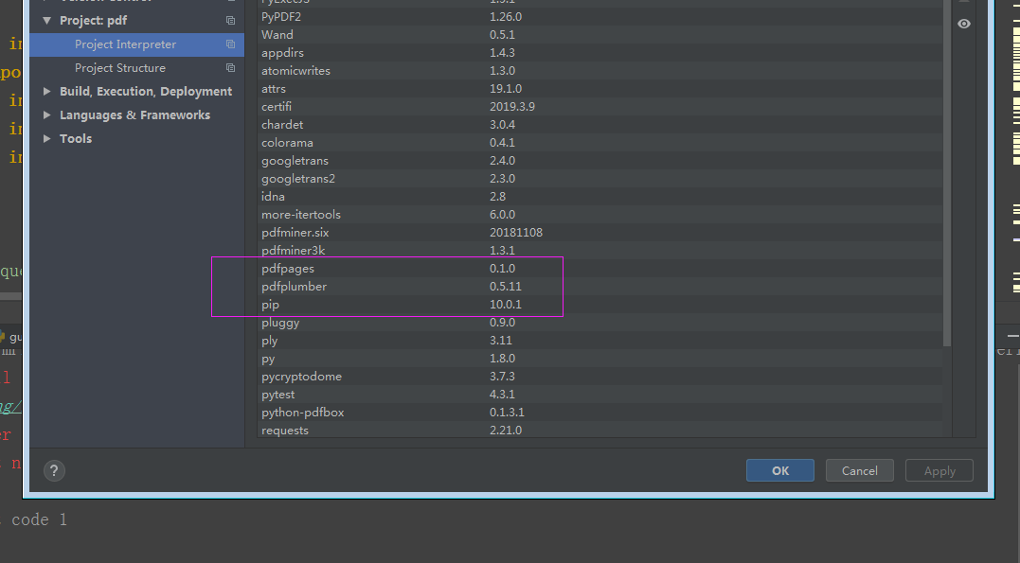
Task: Dismiss the dialog with Cancel
Action: pyautogui.click(x=859, y=470)
